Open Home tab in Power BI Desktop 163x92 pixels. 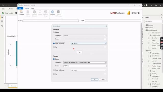click(x=10, y=9)
